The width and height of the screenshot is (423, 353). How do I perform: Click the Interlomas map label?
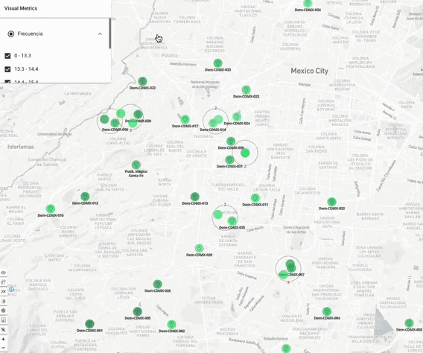(x=21, y=147)
